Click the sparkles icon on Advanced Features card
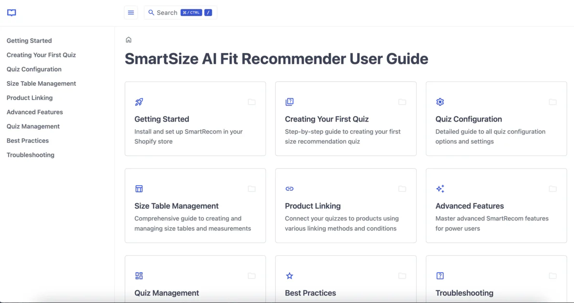Image resolution: width=574 pixels, height=303 pixels. [x=440, y=189]
